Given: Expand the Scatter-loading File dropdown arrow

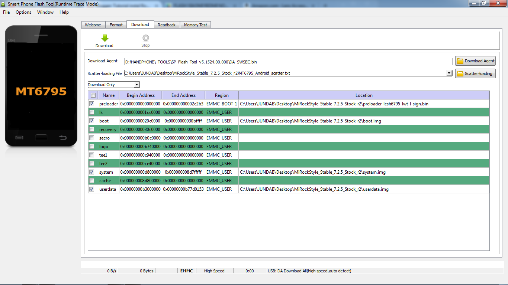Looking at the screenshot, I should click(449, 73).
